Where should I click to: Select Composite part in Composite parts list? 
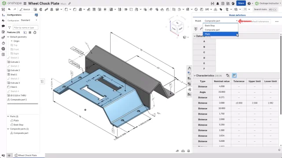point(21,133)
